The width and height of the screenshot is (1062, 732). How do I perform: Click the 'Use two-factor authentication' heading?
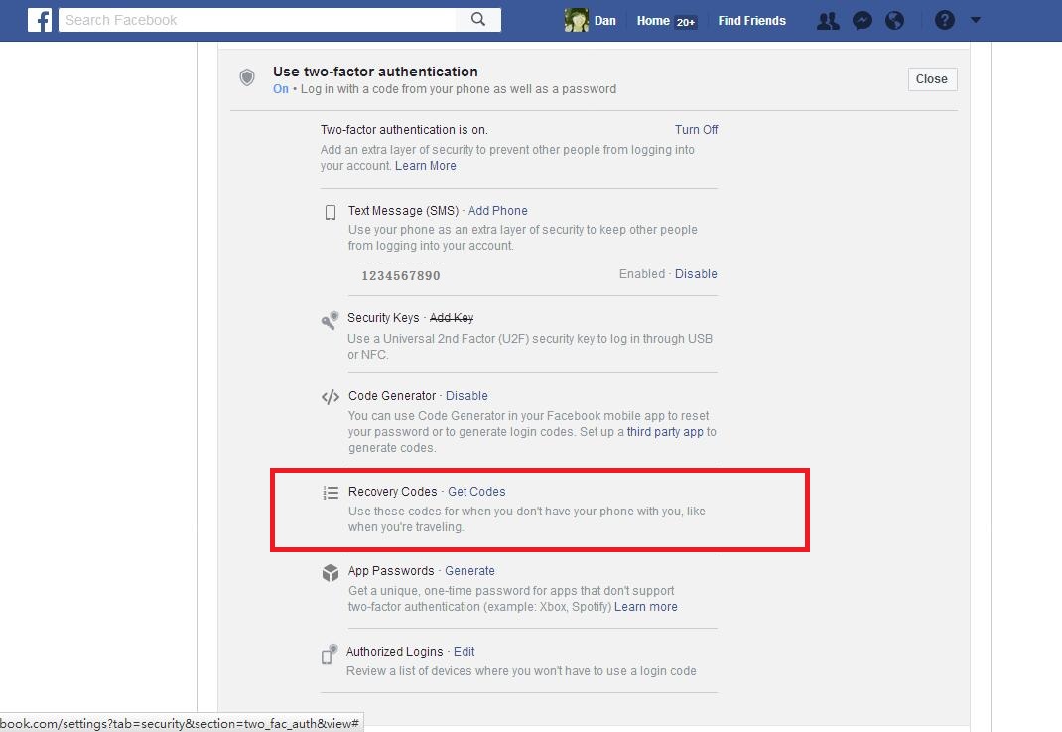click(375, 72)
